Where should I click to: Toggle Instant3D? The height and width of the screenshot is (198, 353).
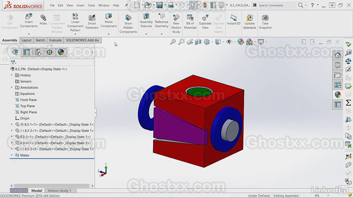click(x=233, y=20)
